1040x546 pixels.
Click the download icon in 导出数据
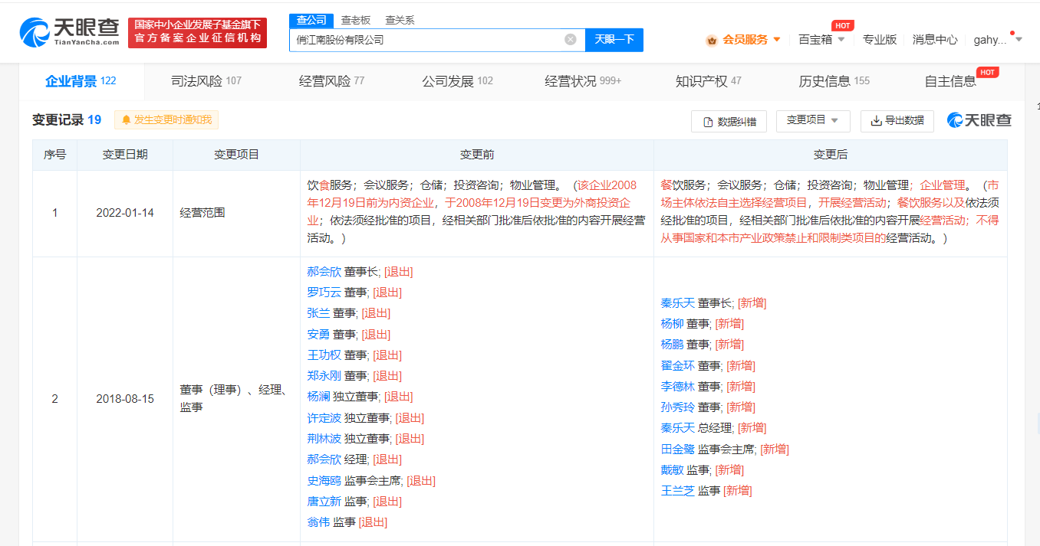pyautogui.click(x=876, y=120)
